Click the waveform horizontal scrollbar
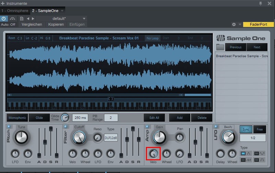275x173 pixels. [96, 95]
